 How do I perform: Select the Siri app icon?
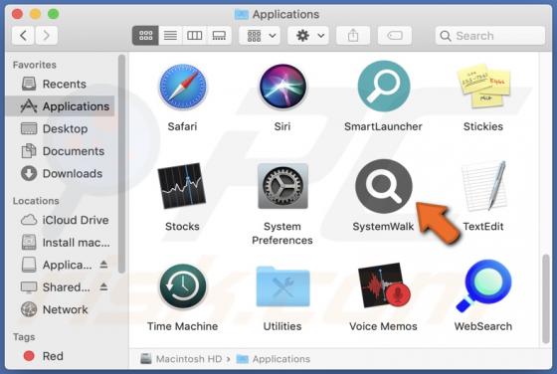tap(282, 87)
